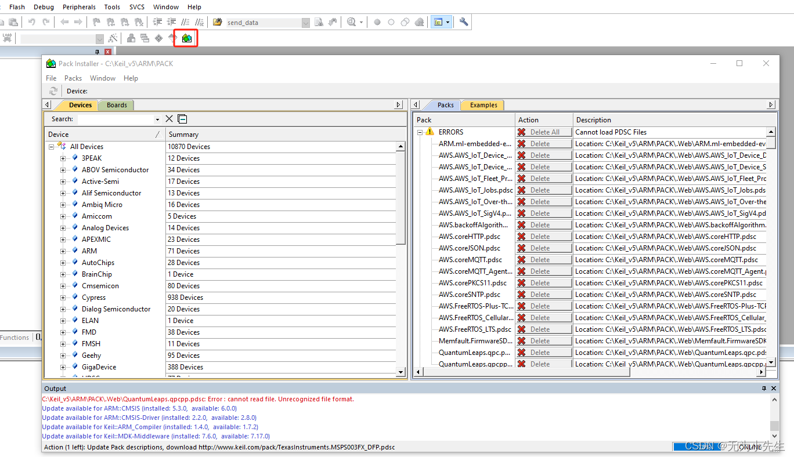Screen dimensions: 794x457
Task: Click the Download LOAD icon
Action: click(8, 38)
